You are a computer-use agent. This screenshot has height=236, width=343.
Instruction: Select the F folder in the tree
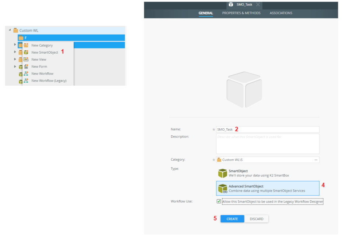coord(25,38)
